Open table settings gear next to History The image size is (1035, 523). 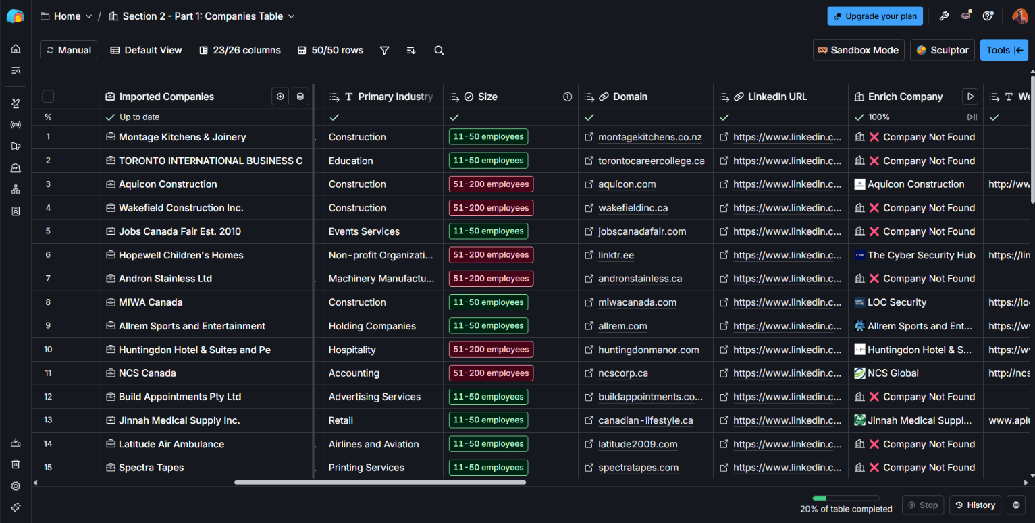coord(1016,505)
